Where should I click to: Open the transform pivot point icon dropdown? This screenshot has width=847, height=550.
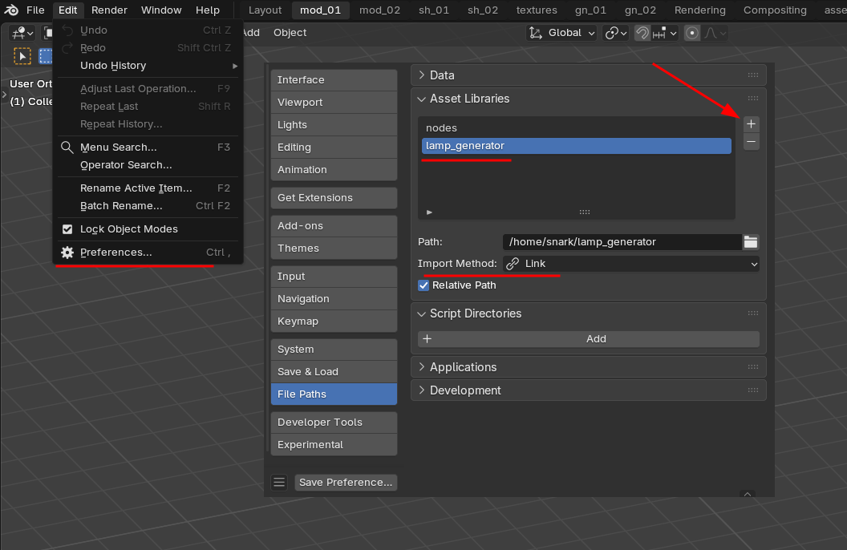click(x=616, y=33)
